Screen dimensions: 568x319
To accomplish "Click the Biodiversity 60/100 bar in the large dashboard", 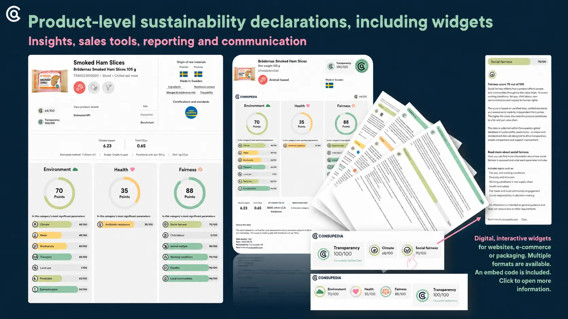I will pos(60,246).
